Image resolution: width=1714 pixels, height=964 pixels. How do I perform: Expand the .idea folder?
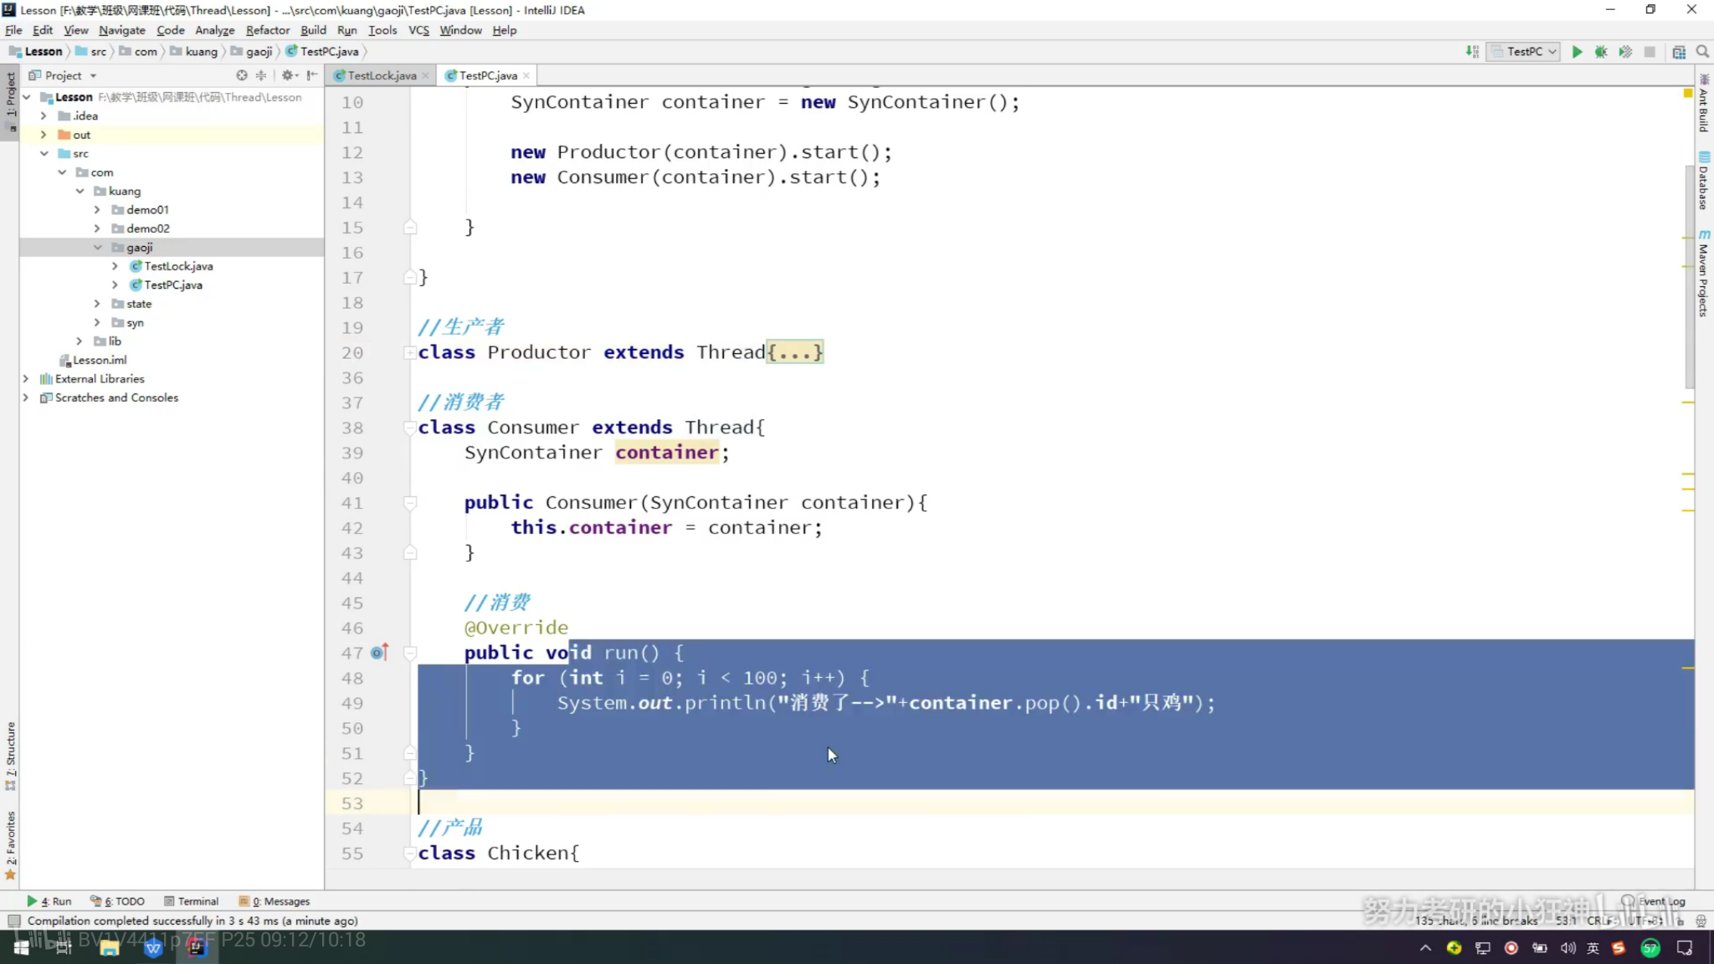44,116
